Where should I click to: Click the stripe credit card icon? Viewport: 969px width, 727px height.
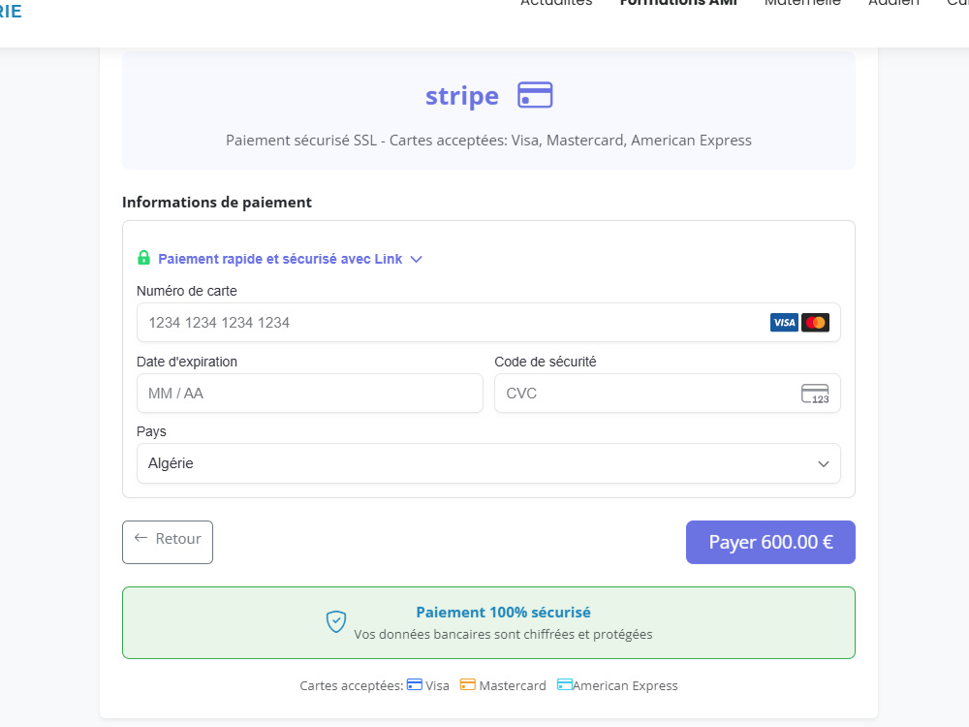pyautogui.click(x=535, y=95)
